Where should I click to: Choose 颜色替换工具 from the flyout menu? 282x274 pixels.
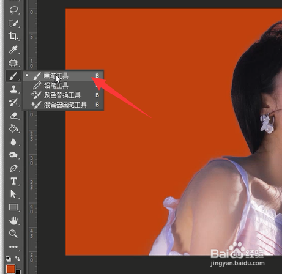tap(63, 95)
